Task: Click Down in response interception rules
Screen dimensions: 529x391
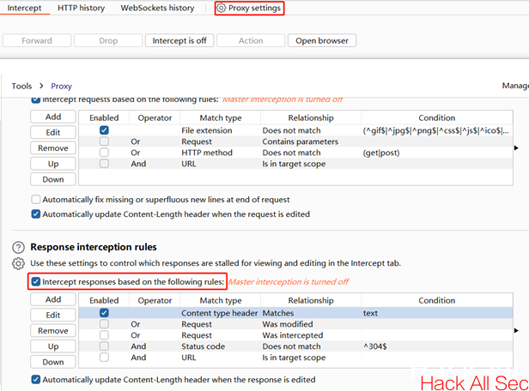Action: (x=53, y=362)
